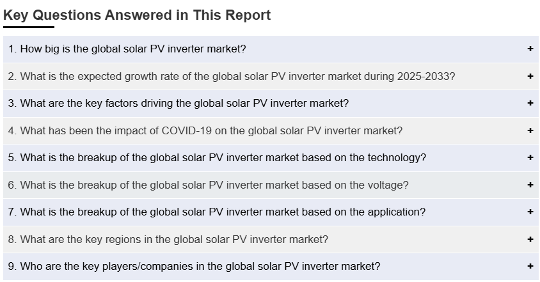Click plus icon next to COVID-19 impact question
Image resolution: width=540 pixels, height=282 pixels.
tap(530, 130)
